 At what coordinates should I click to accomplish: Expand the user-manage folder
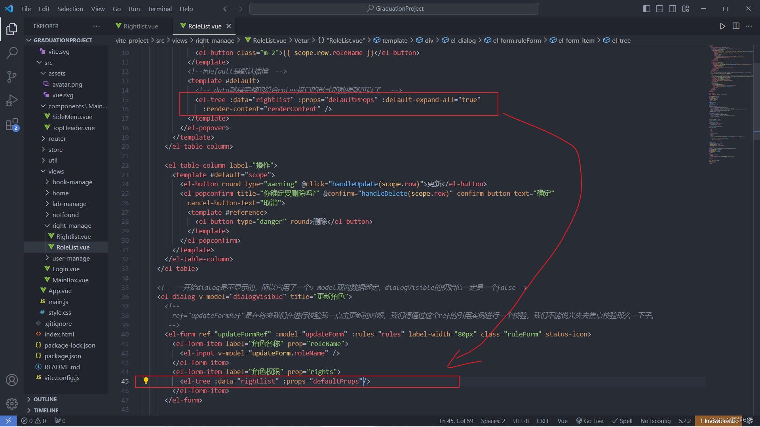coord(71,258)
